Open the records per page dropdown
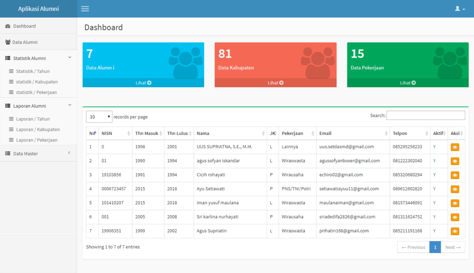Image resolution: width=474 pixels, height=273 pixels. [99, 117]
